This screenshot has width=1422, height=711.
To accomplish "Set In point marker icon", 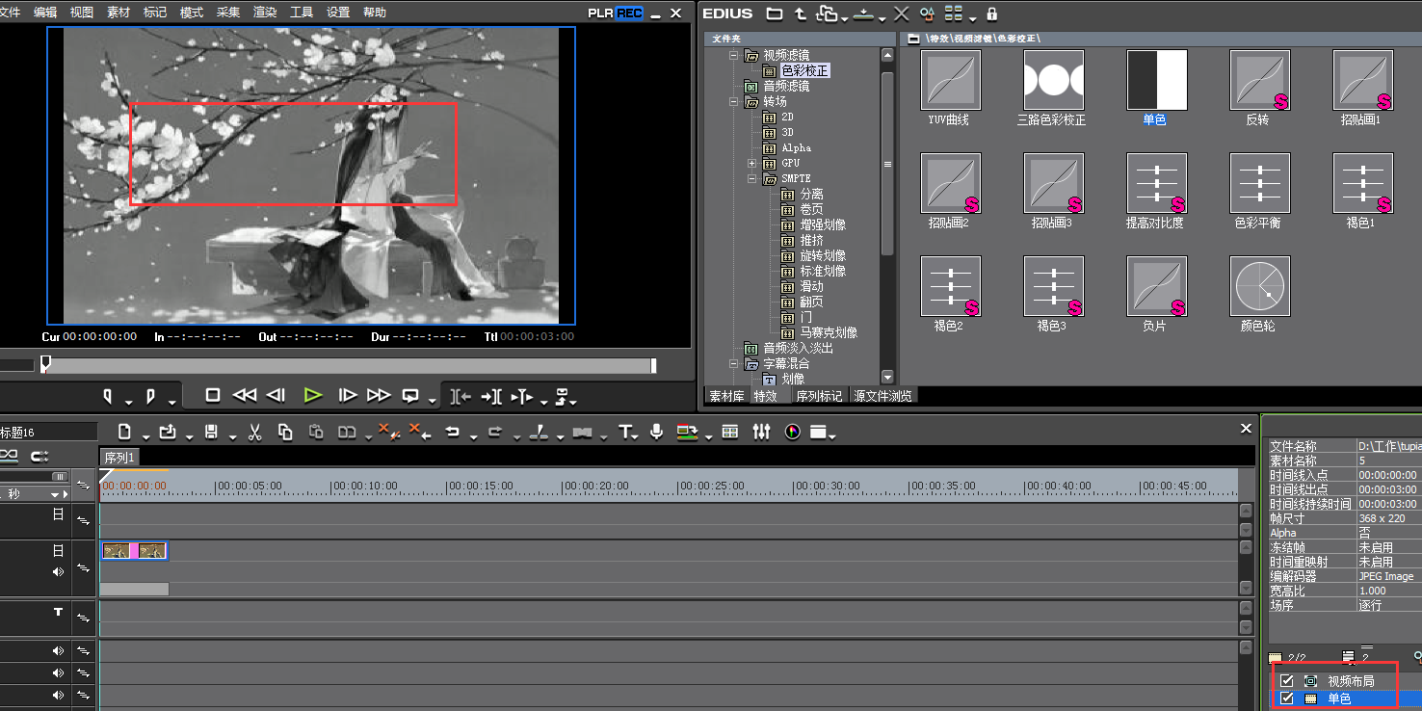I will [x=108, y=396].
